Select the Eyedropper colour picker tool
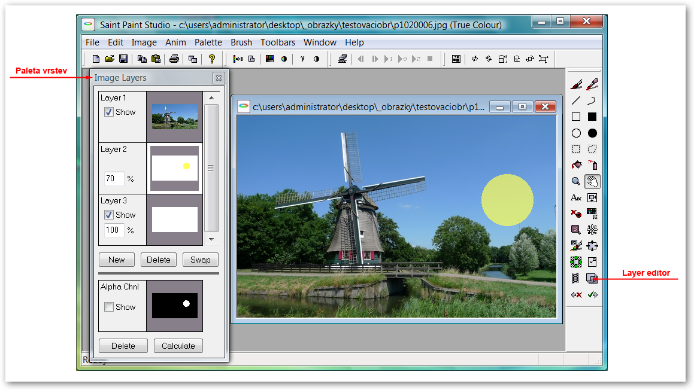This screenshot has height=390, width=694. pyautogui.click(x=592, y=84)
